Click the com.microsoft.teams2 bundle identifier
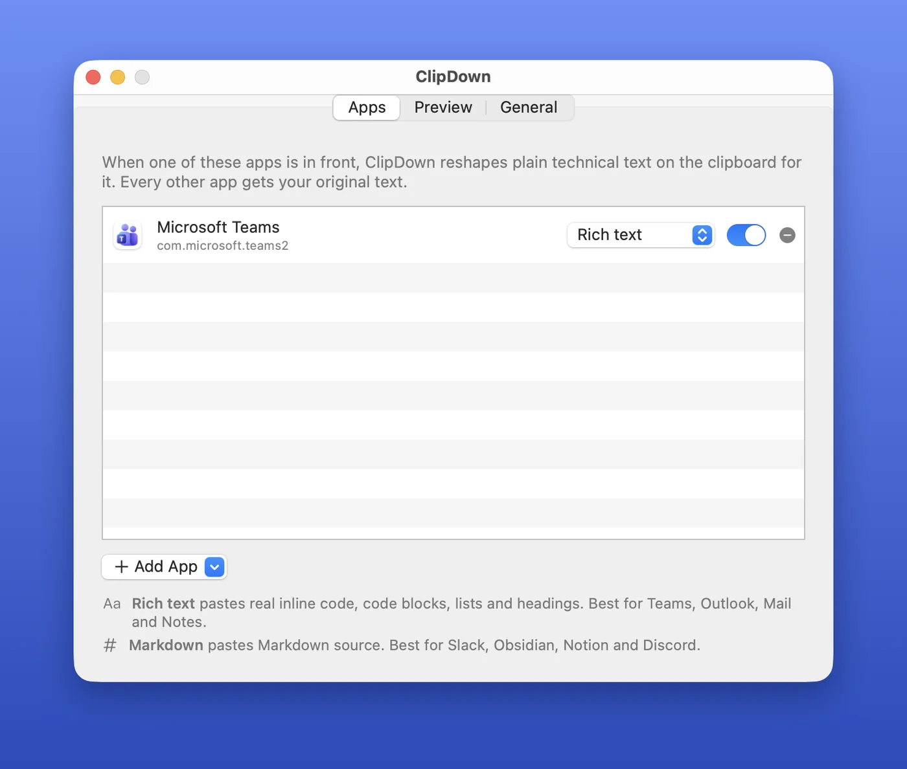This screenshot has height=769, width=907. click(223, 246)
